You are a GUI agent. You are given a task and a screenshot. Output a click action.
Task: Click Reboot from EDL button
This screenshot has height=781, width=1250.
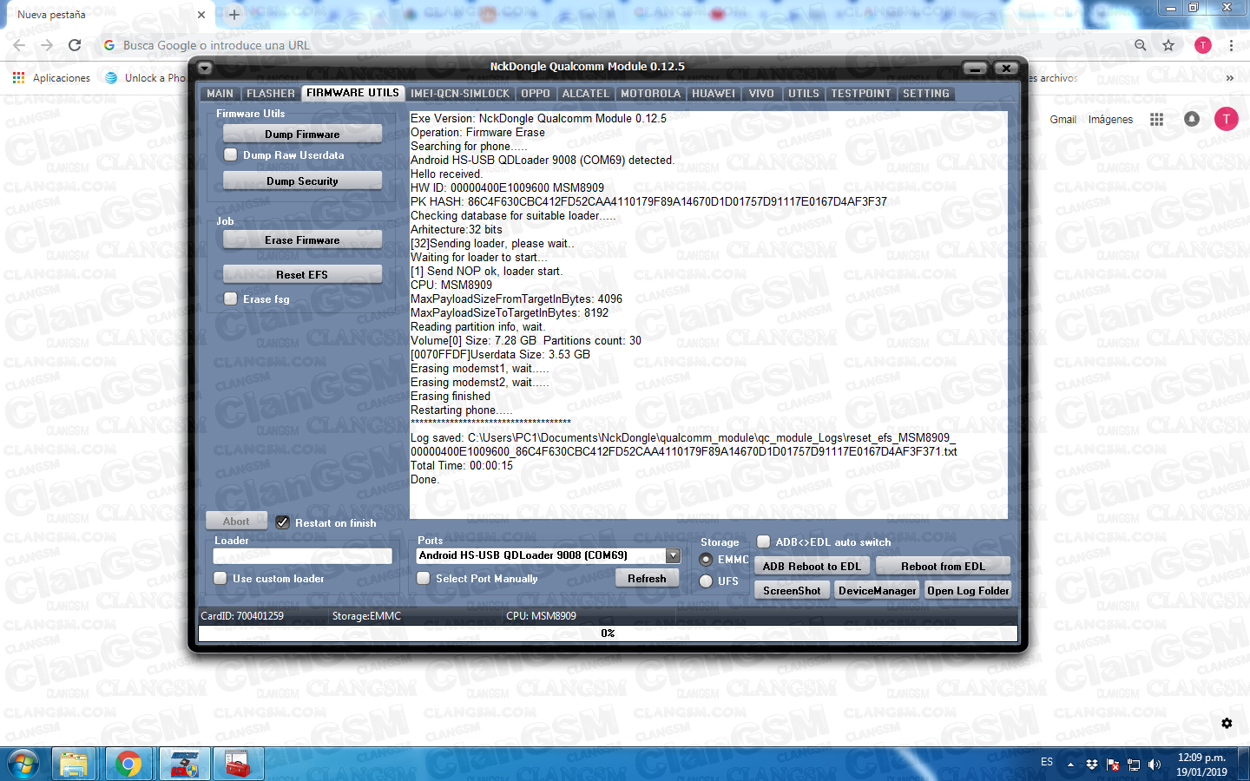click(943, 566)
